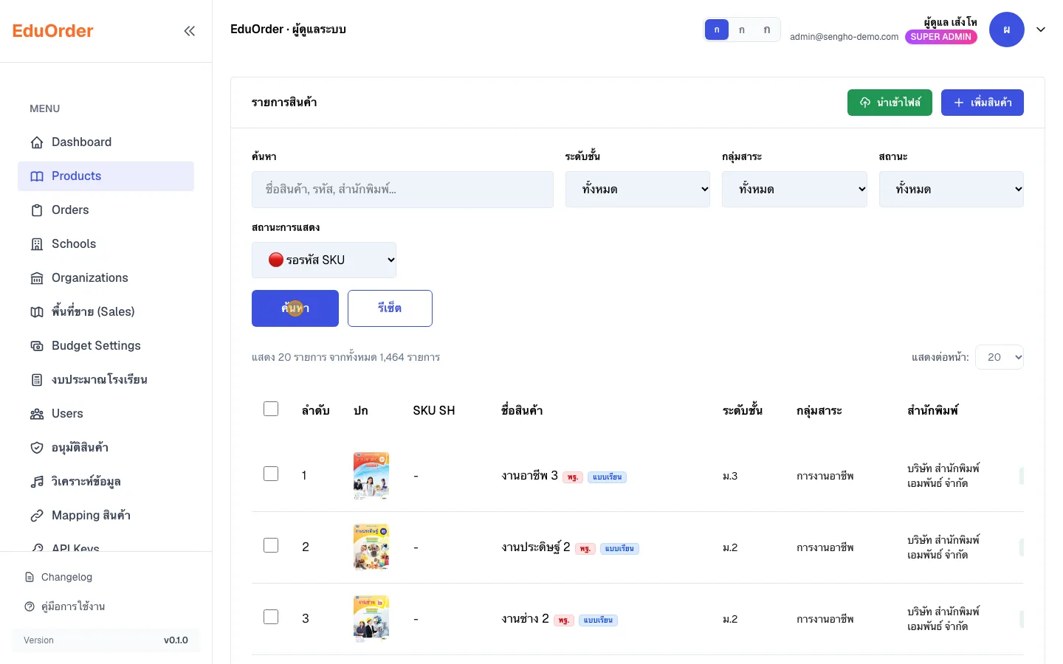Click the green นำเข้าไฟล์ import button

(890, 103)
